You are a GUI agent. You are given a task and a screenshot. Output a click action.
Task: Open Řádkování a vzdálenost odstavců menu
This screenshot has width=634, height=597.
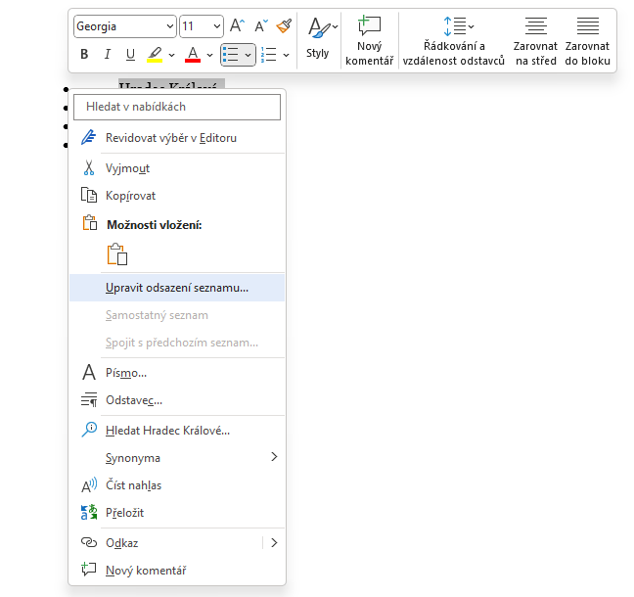(454, 40)
